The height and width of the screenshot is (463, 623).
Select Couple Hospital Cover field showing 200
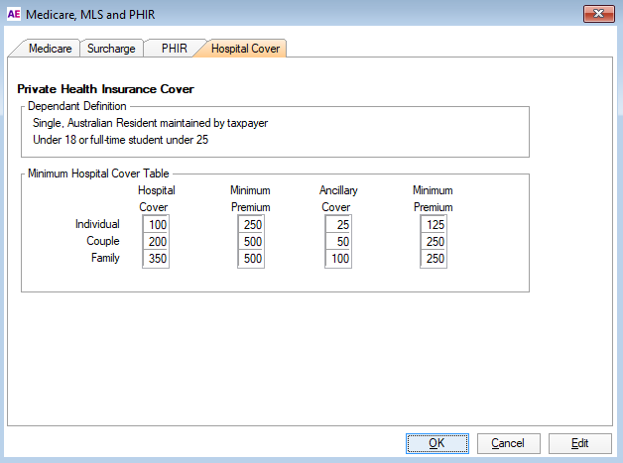point(156,242)
